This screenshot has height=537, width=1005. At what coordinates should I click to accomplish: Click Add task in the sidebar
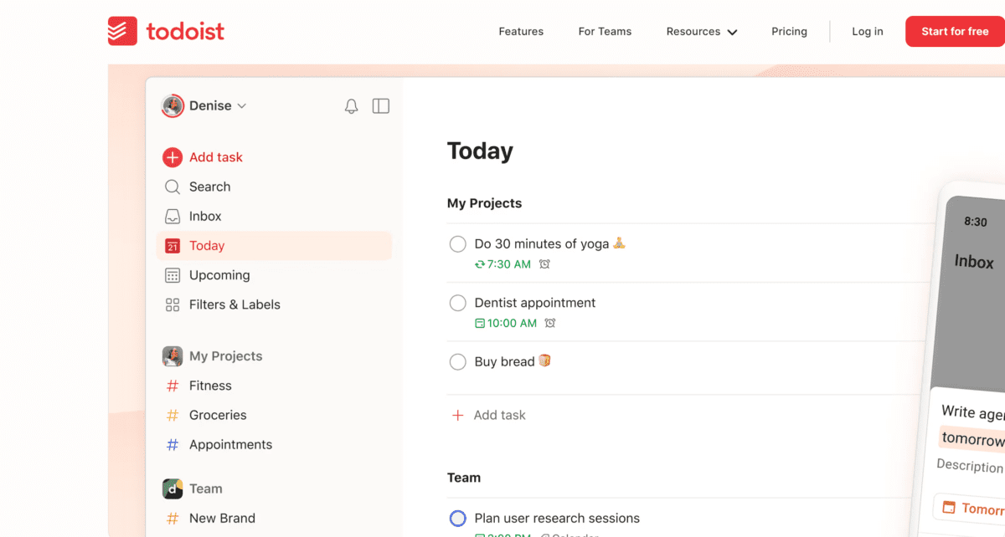click(x=216, y=157)
